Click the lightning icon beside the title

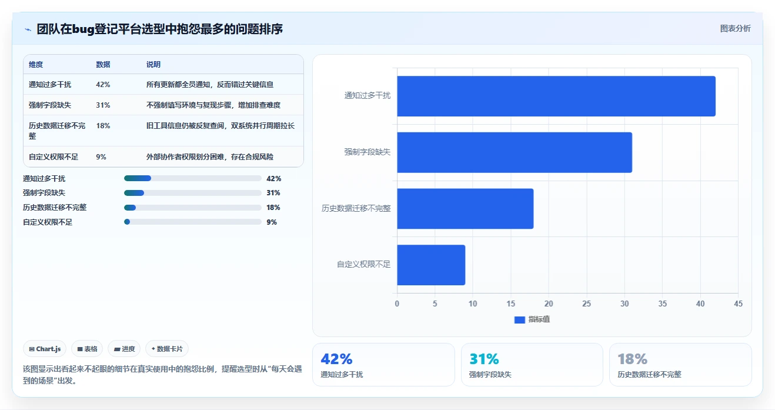28,29
